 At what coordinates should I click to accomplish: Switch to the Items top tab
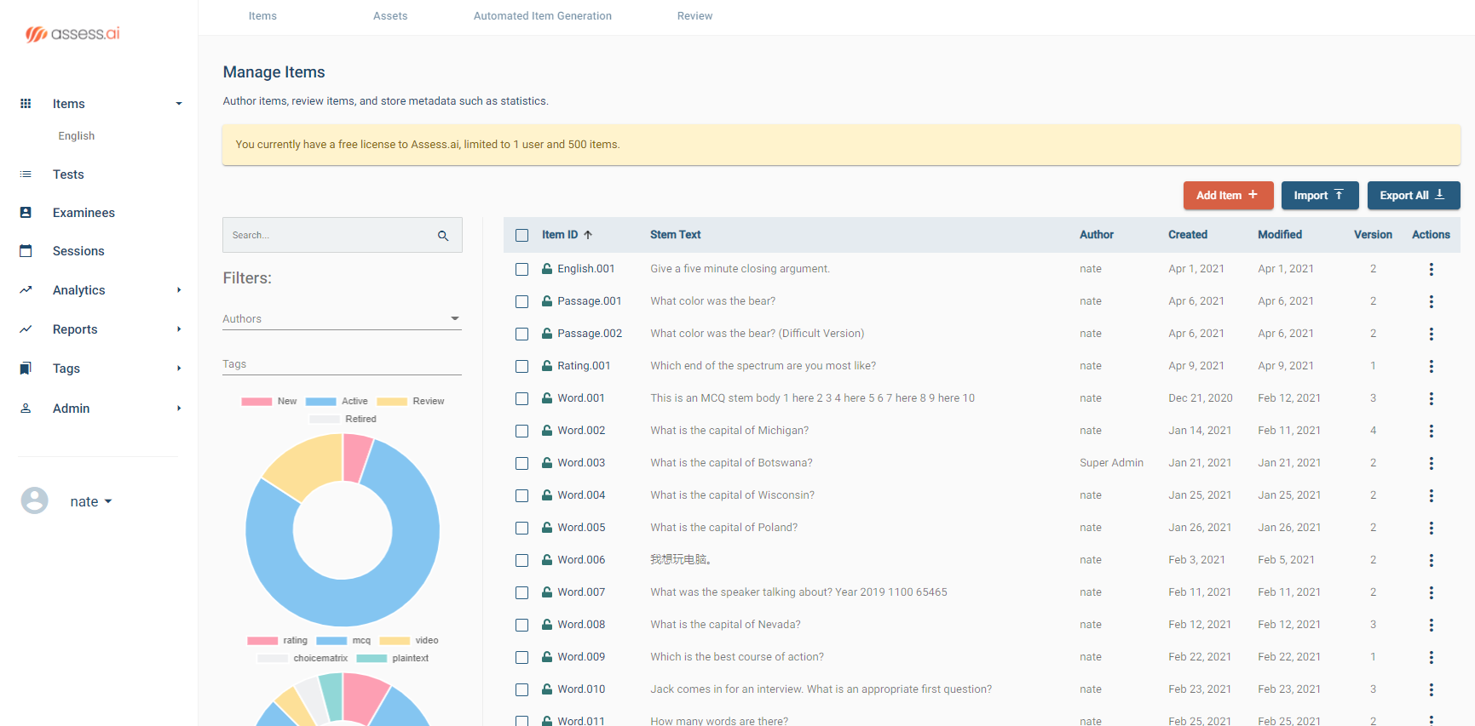(x=262, y=16)
